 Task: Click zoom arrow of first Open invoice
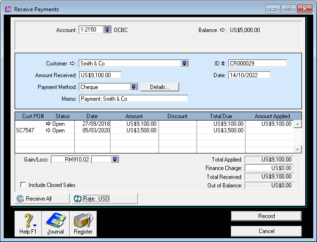point(48,124)
